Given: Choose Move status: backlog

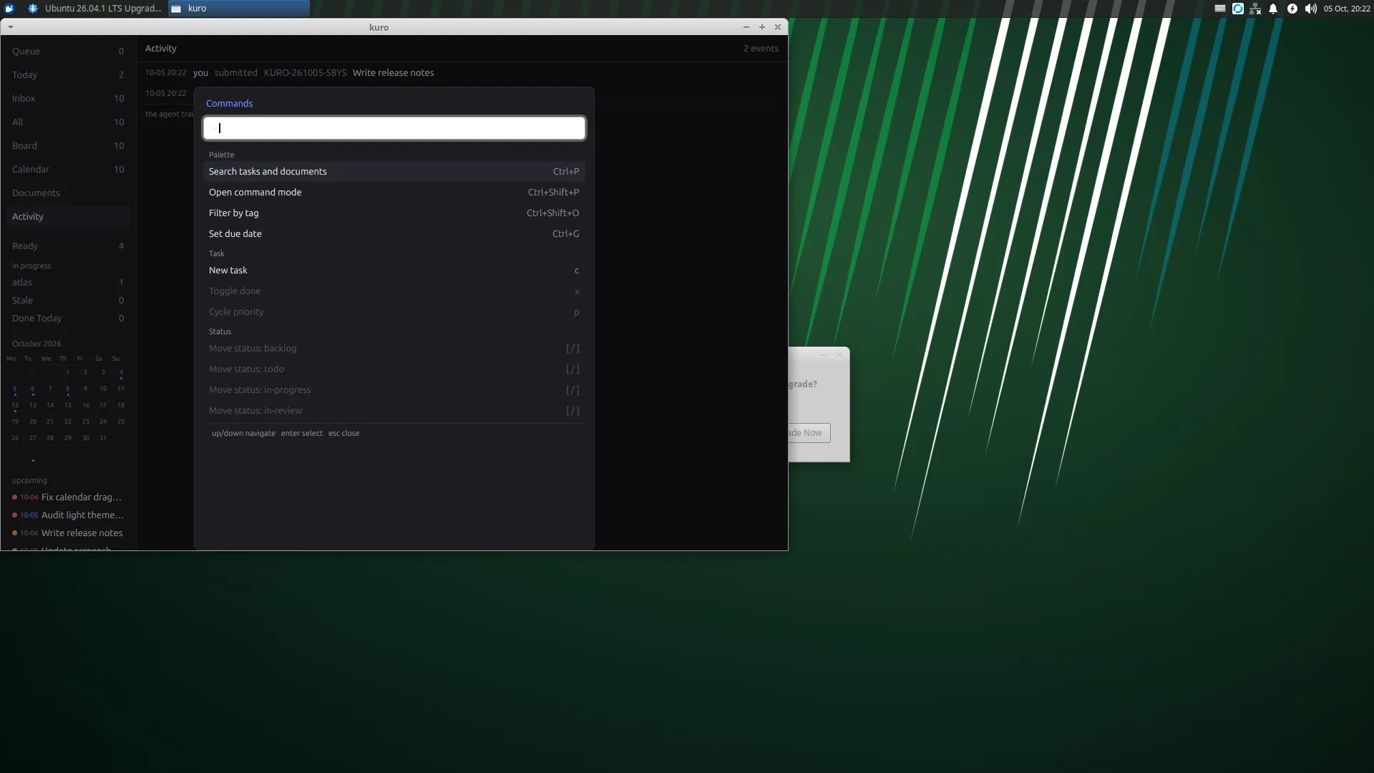Looking at the screenshot, I should pyautogui.click(x=394, y=349).
